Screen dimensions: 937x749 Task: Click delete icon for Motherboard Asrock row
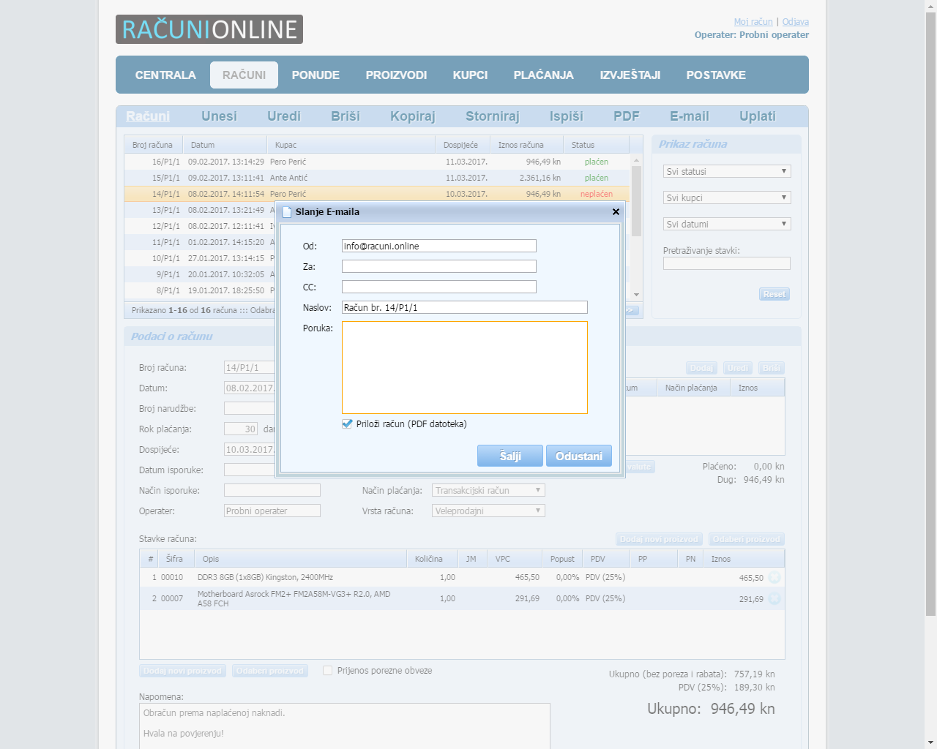(x=774, y=599)
